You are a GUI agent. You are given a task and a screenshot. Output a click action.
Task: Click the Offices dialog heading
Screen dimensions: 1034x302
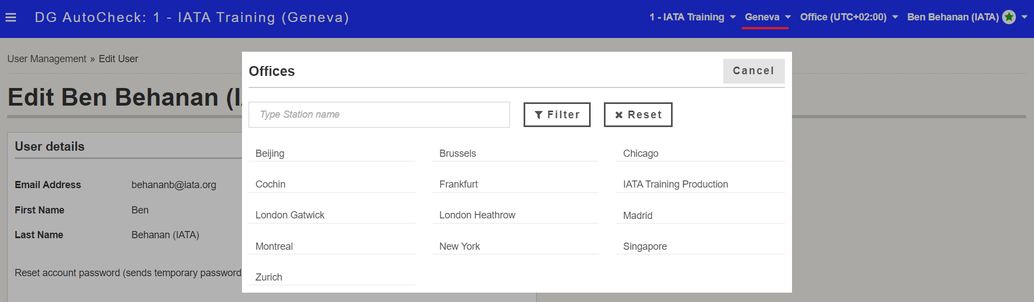click(272, 71)
